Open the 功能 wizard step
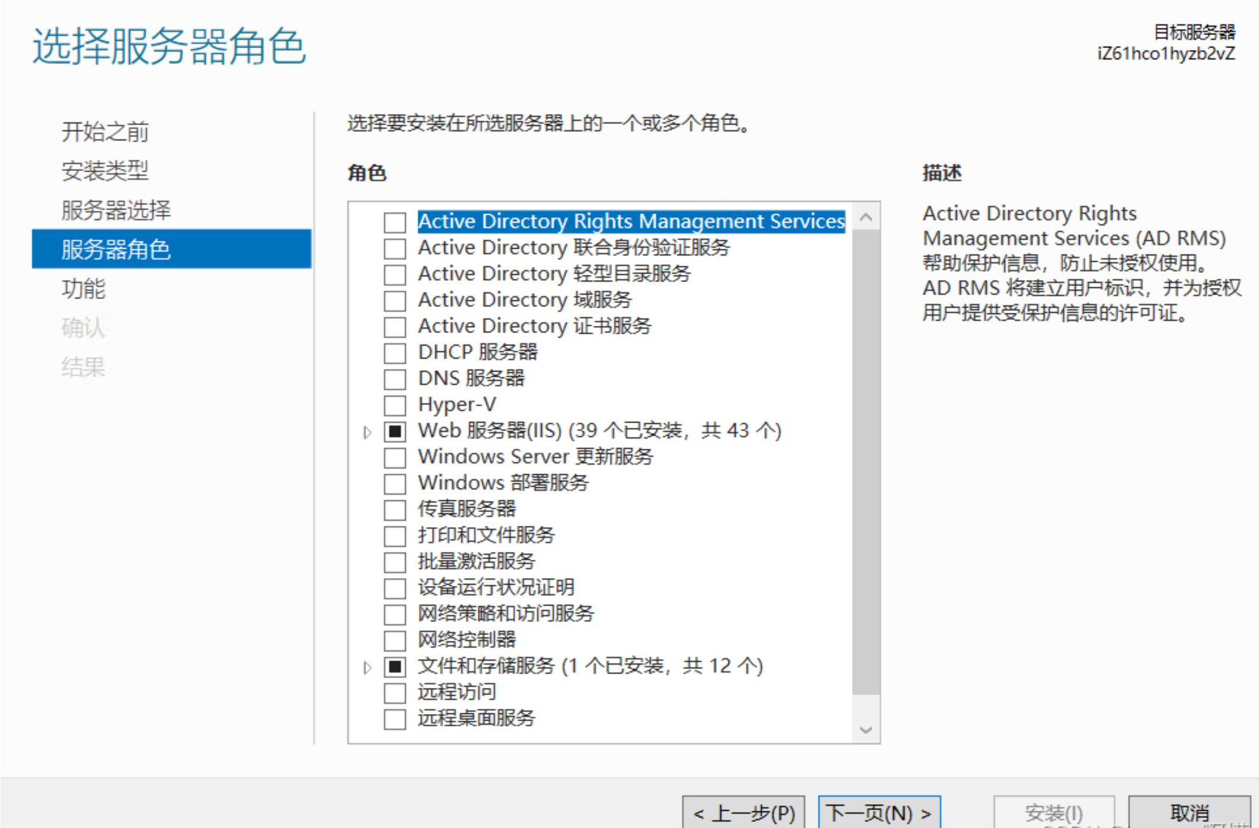Image resolution: width=1259 pixels, height=828 pixels. (x=83, y=289)
